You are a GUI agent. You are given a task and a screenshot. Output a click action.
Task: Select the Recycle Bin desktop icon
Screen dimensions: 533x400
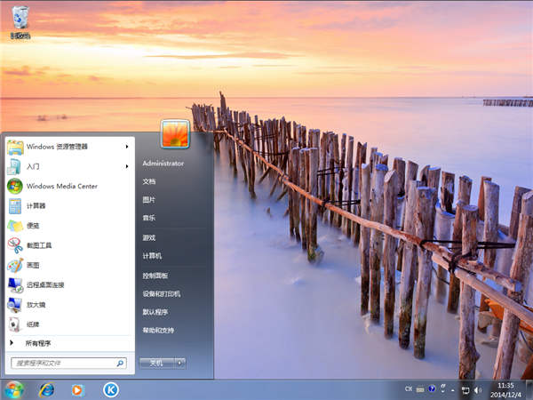coord(20,22)
